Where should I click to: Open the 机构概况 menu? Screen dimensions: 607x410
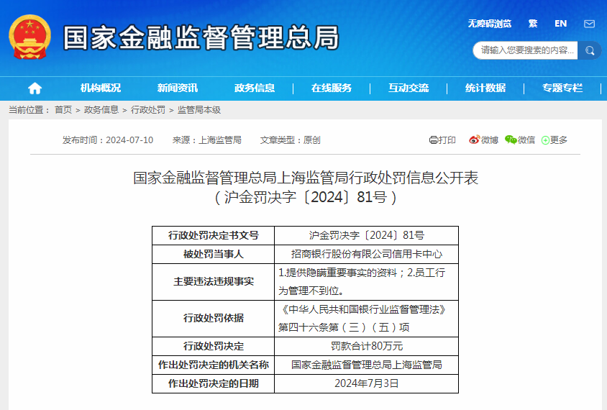coord(101,88)
